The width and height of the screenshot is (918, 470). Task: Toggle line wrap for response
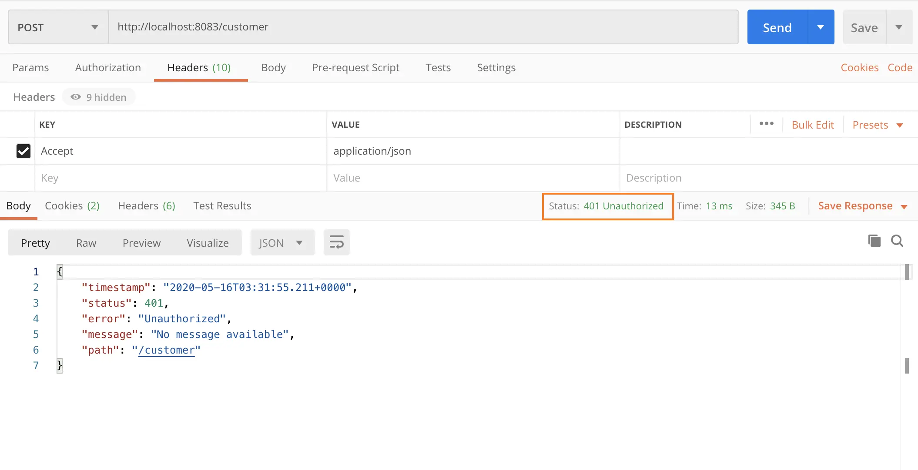pyautogui.click(x=337, y=242)
